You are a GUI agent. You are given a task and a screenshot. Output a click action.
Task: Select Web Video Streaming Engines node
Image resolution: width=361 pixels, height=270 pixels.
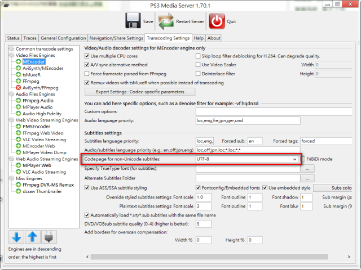coord(47,120)
